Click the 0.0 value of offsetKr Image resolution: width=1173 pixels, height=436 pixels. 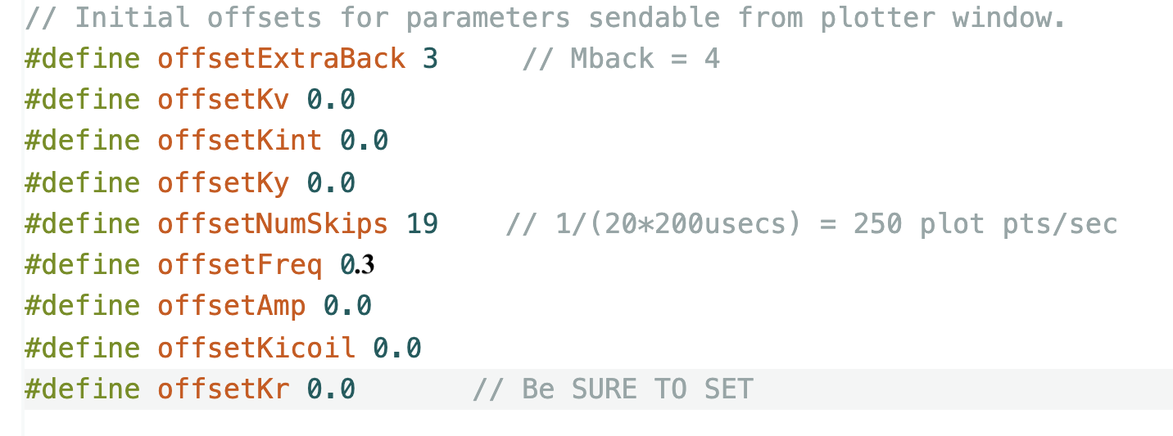click(x=331, y=389)
